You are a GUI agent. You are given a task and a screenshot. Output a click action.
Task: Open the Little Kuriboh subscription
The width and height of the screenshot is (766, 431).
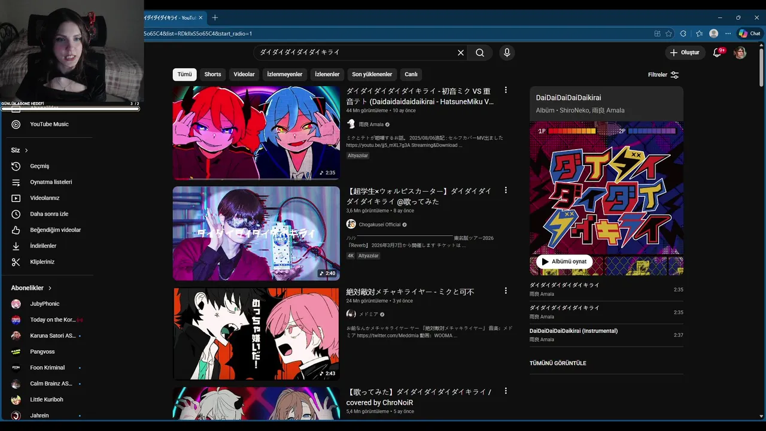(x=48, y=400)
